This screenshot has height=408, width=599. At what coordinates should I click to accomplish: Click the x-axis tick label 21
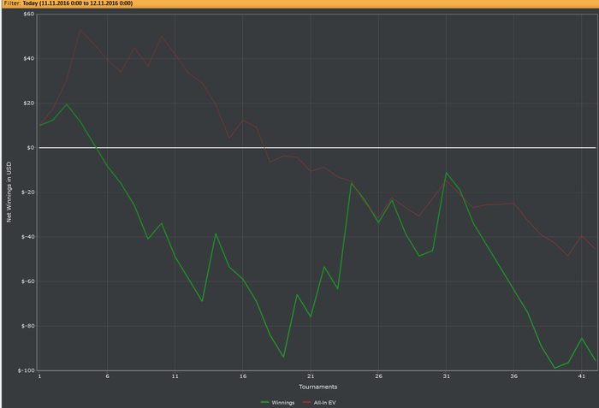(311, 376)
